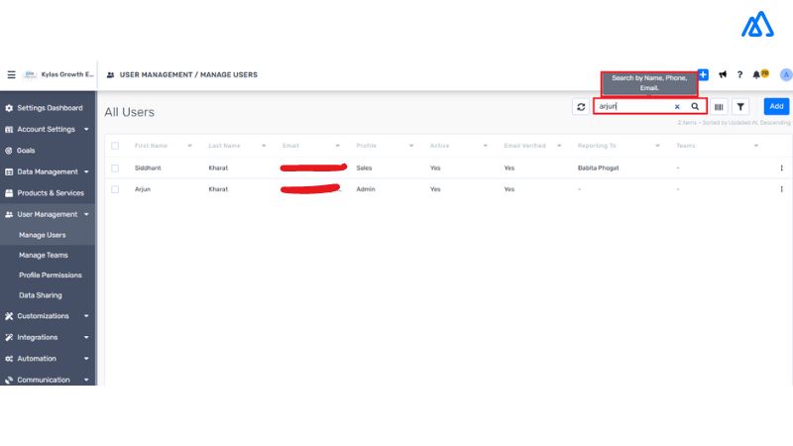Open row actions menu for Arjun
The width and height of the screenshot is (793, 446).
[x=781, y=189]
